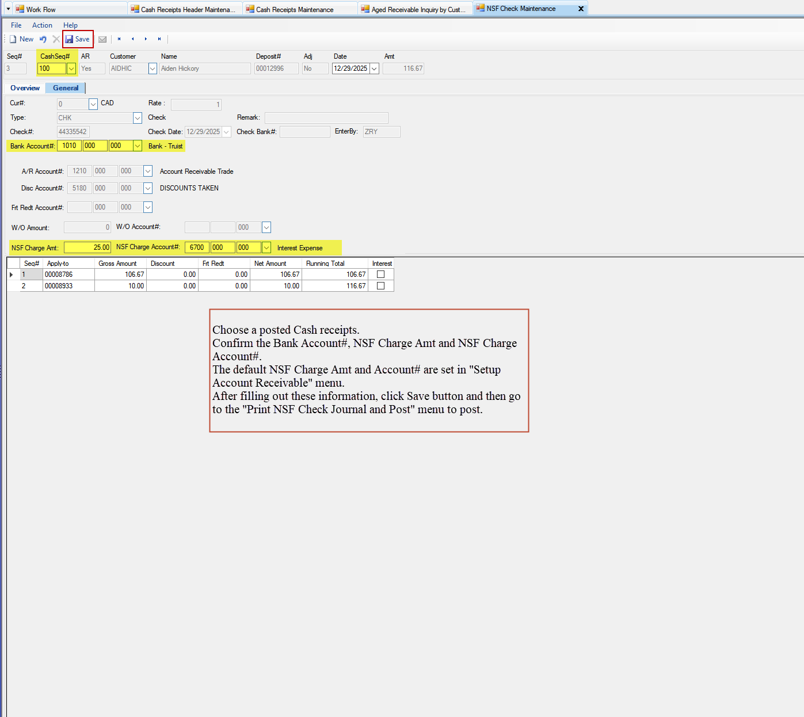
Task: Open the Date picker dropdown
Action: pos(374,68)
